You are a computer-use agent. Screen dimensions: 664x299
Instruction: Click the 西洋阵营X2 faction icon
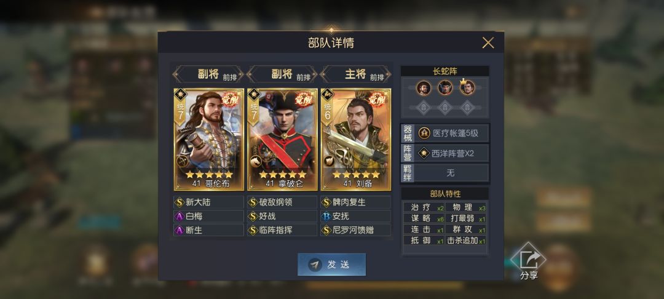(x=424, y=153)
